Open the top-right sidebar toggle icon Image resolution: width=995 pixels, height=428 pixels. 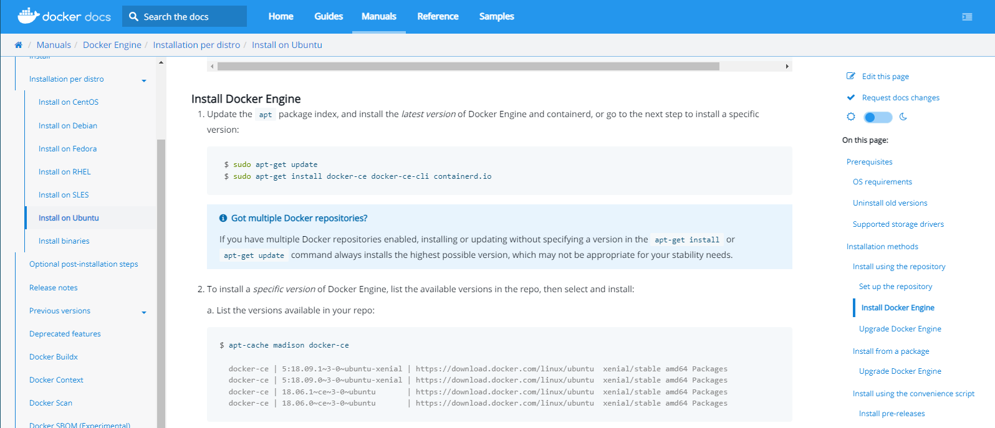click(x=967, y=17)
